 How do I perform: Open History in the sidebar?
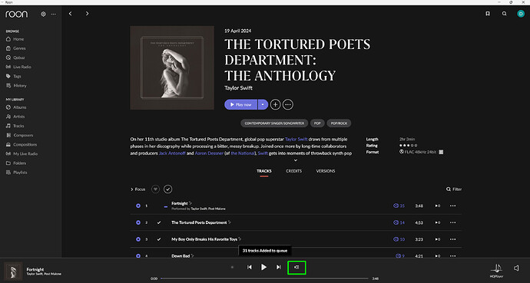click(x=16, y=86)
